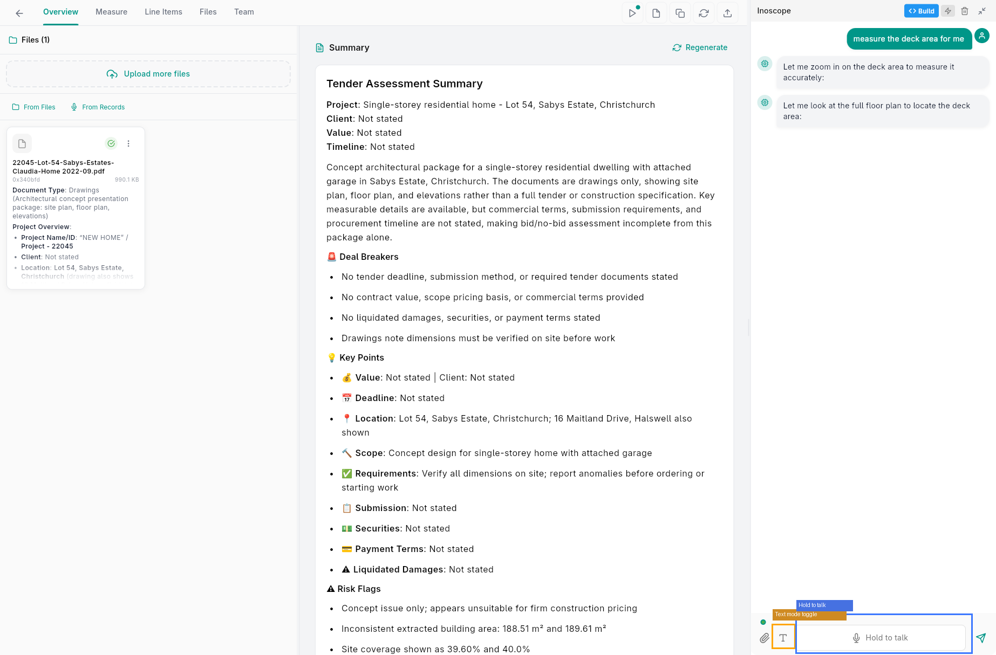996x655 pixels.
Task: Click the back arrow icon
Action: click(19, 13)
